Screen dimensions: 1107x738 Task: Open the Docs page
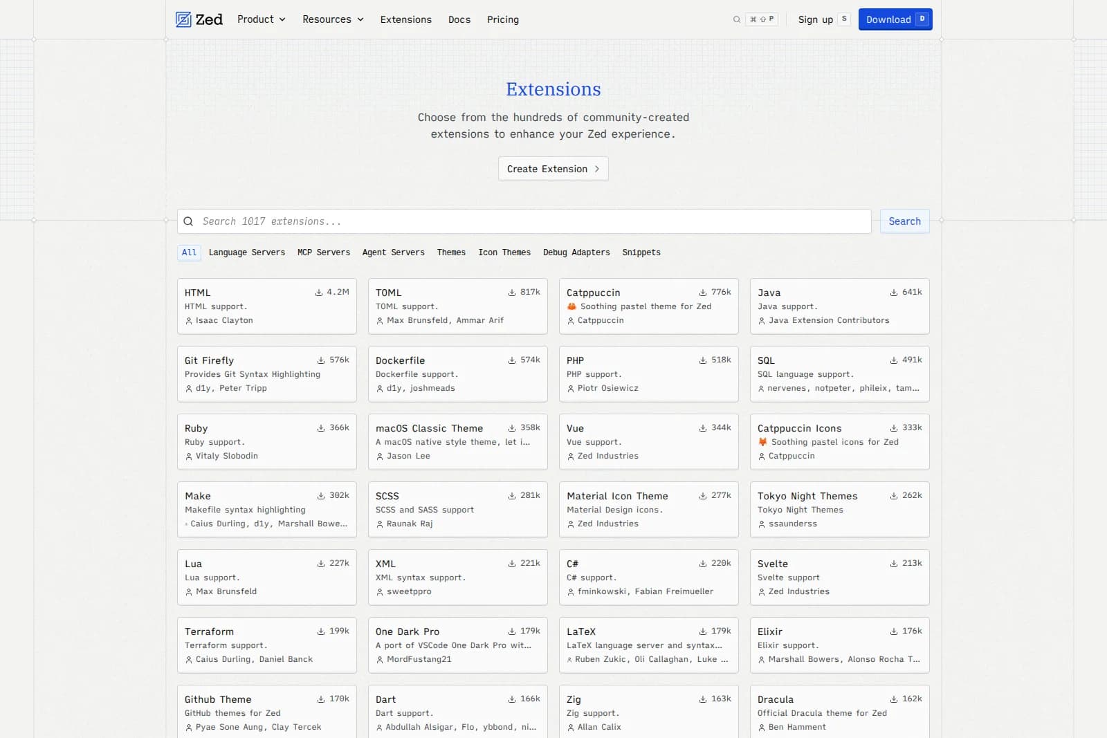pyautogui.click(x=459, y=19)
